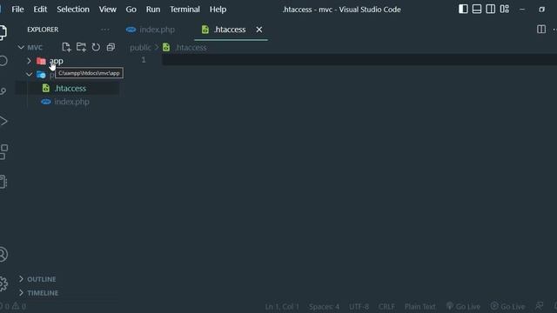Viewport: 557px width, 313px height.
Task: Open the Customize Layout icon
Action: pyautogui.click(x=505, y=9)
